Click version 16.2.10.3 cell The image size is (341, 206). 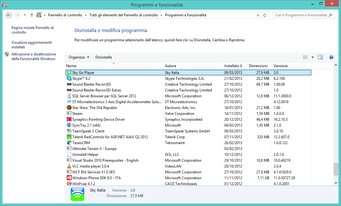[280, 119]
